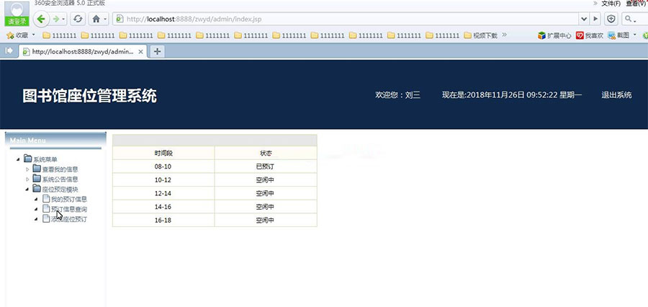Collapse the 座位预定模块 node arrow
Screen dimensions: 648x307
[27, 189]
